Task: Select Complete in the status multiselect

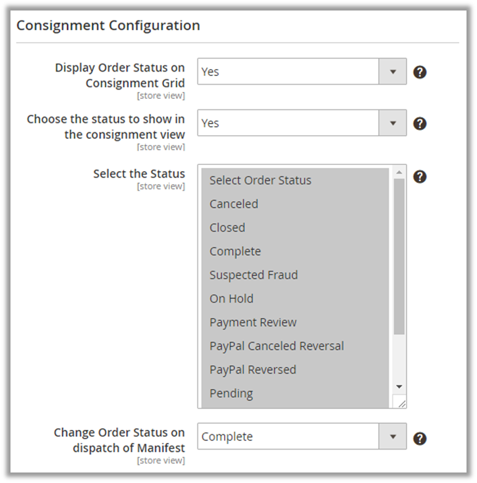Action: pos(235,251)
